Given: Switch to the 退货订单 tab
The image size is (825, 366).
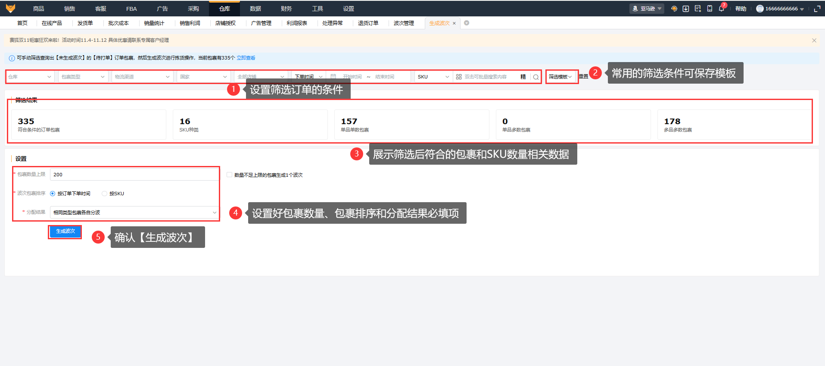Looking at the screenshot, I should pyautogui.click(x=368, y=23).
